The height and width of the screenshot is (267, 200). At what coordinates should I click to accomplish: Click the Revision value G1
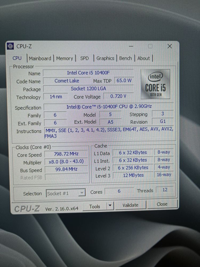(x=163, y=121)
